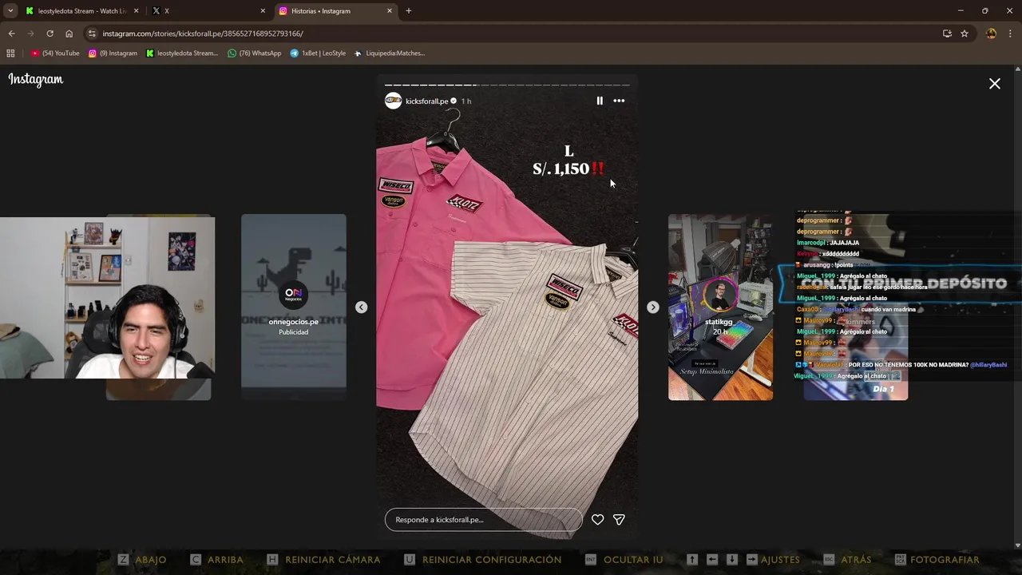Open Chrome profile avatar

point(991,34)
